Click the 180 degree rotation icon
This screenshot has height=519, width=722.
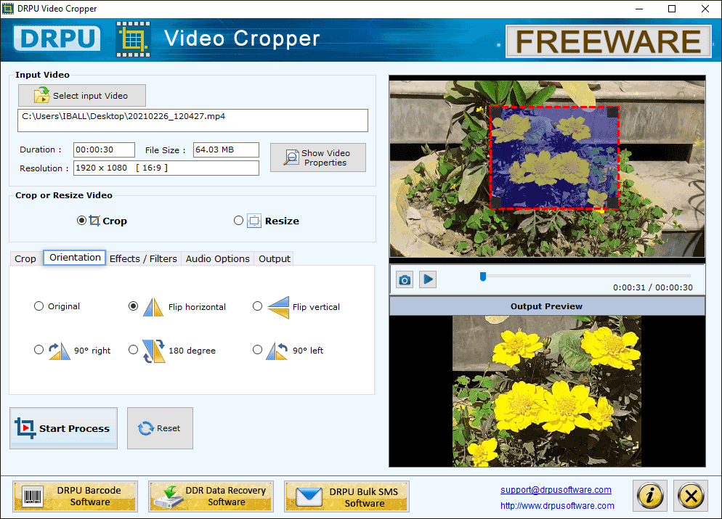[x=154, y=351]
